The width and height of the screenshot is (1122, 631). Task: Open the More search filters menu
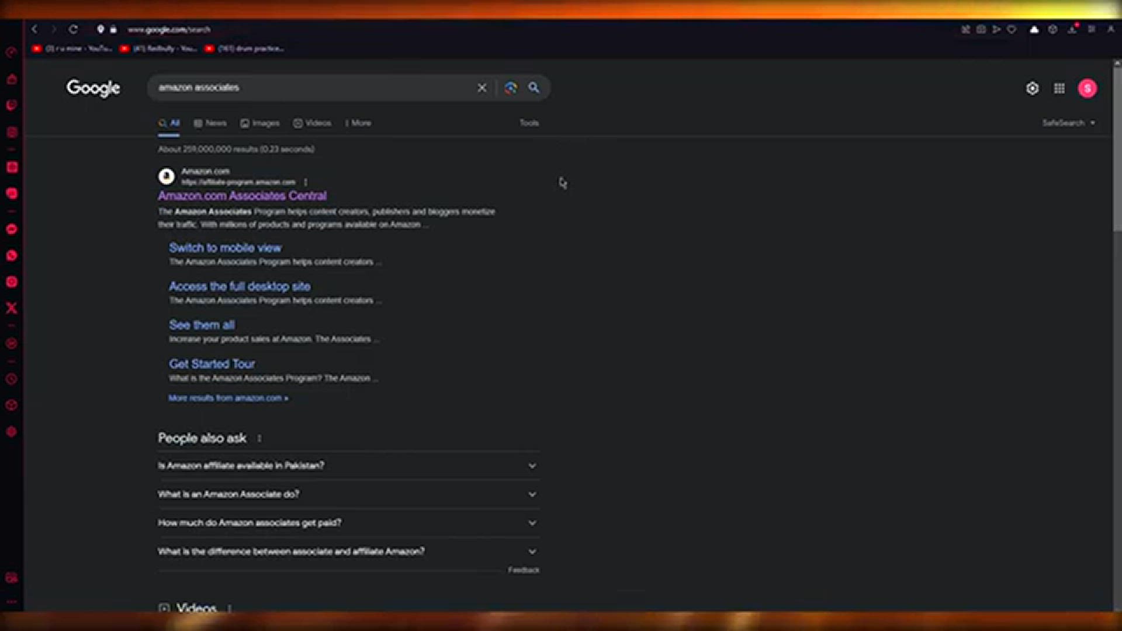pos(358,123)
